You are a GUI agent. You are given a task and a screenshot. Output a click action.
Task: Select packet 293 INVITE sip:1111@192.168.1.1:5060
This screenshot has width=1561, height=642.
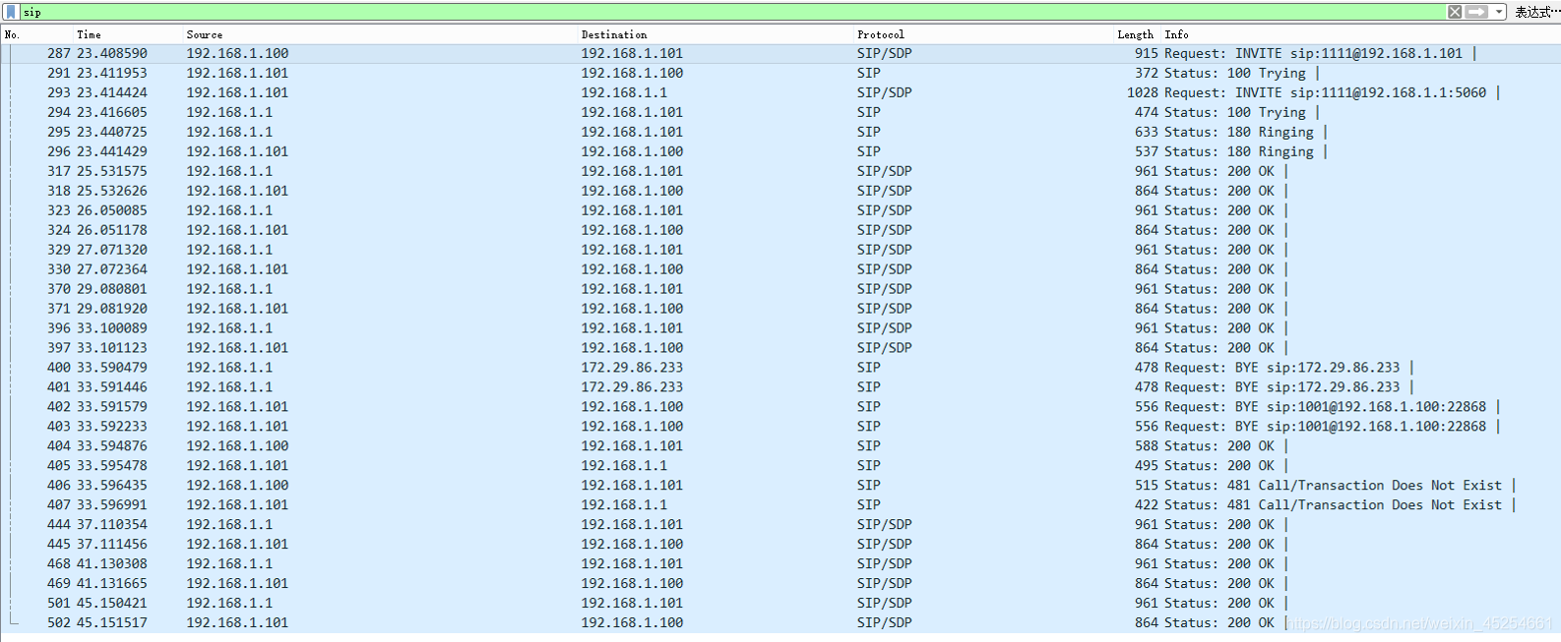(x=780, y=92)
